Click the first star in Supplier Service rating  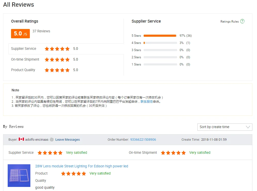[47, 49]
